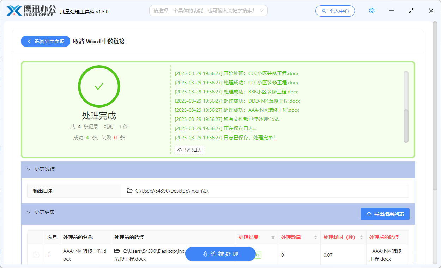Screen dimensions: 441x268
Task: Sort by the 处理数量 column
Action: pos(315,237)
